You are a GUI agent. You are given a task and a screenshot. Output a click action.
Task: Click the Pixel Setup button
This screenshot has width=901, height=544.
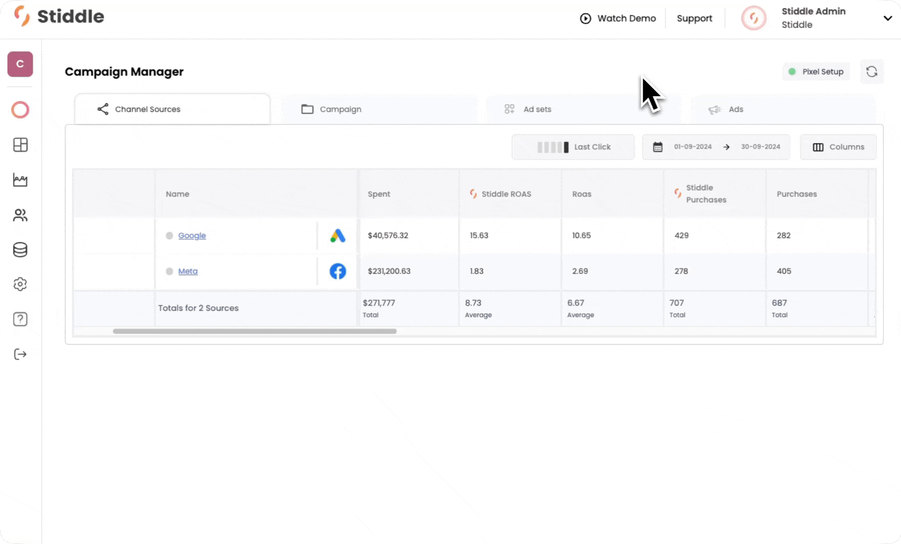816,72
